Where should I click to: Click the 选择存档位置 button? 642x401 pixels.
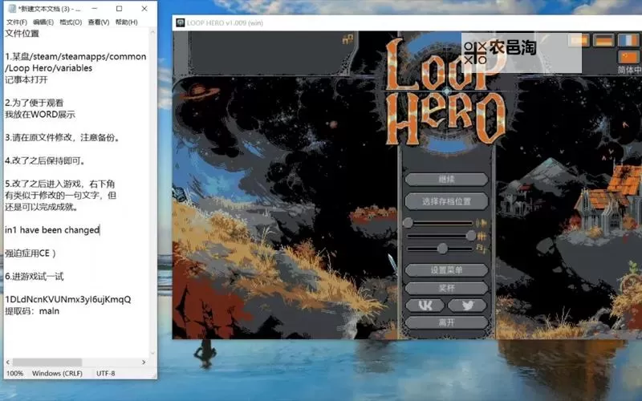pos(446,201)
